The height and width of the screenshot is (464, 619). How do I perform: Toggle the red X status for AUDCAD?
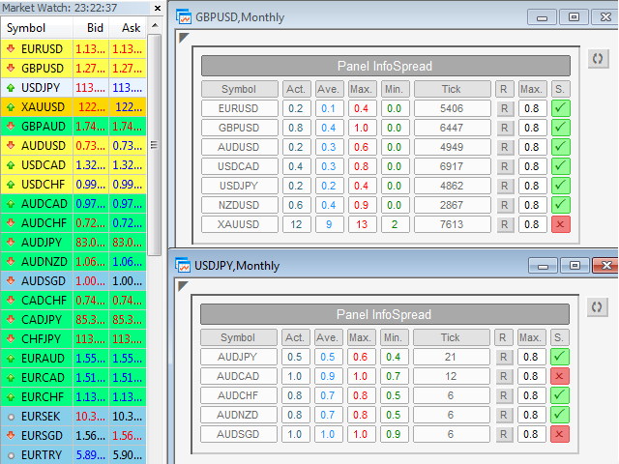point(560,376)
